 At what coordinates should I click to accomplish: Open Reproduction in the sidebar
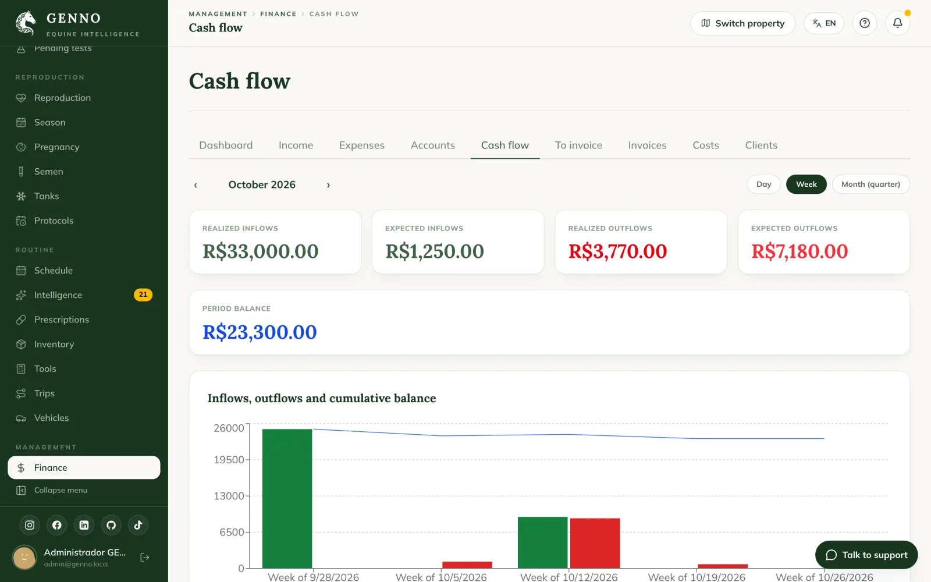pos(84,98)
